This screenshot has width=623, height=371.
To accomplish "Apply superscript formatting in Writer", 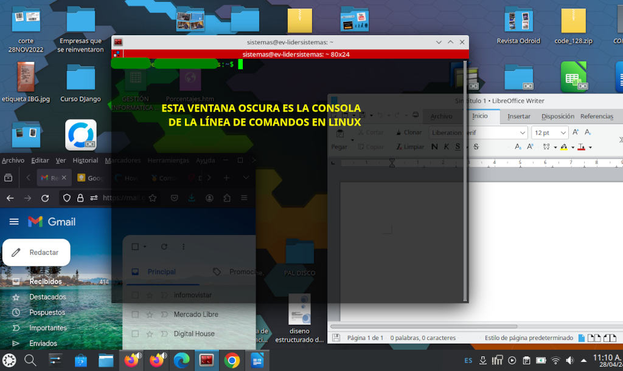I will tap(530, 147).
